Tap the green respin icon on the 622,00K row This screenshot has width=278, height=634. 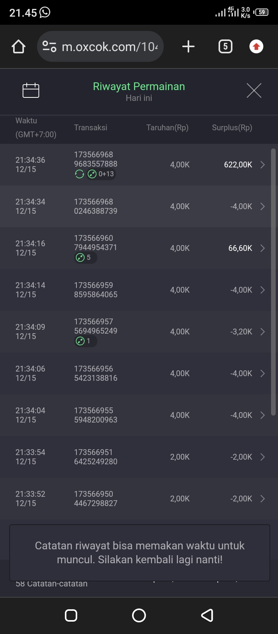tap(80, 174)
